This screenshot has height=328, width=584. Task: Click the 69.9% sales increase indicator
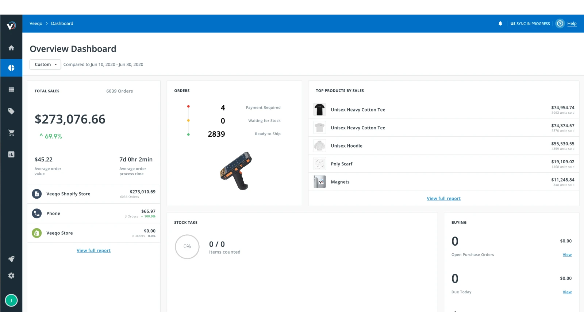[51, 136]
